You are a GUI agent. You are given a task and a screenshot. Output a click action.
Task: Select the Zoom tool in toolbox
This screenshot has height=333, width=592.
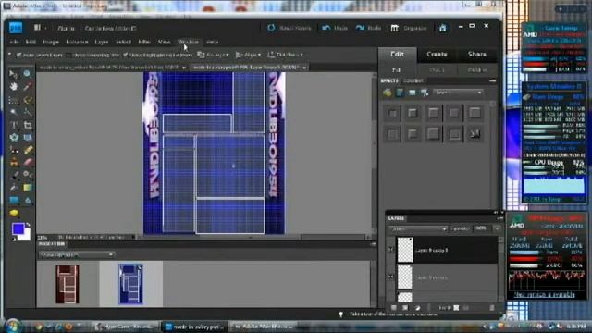click(27, 74)
